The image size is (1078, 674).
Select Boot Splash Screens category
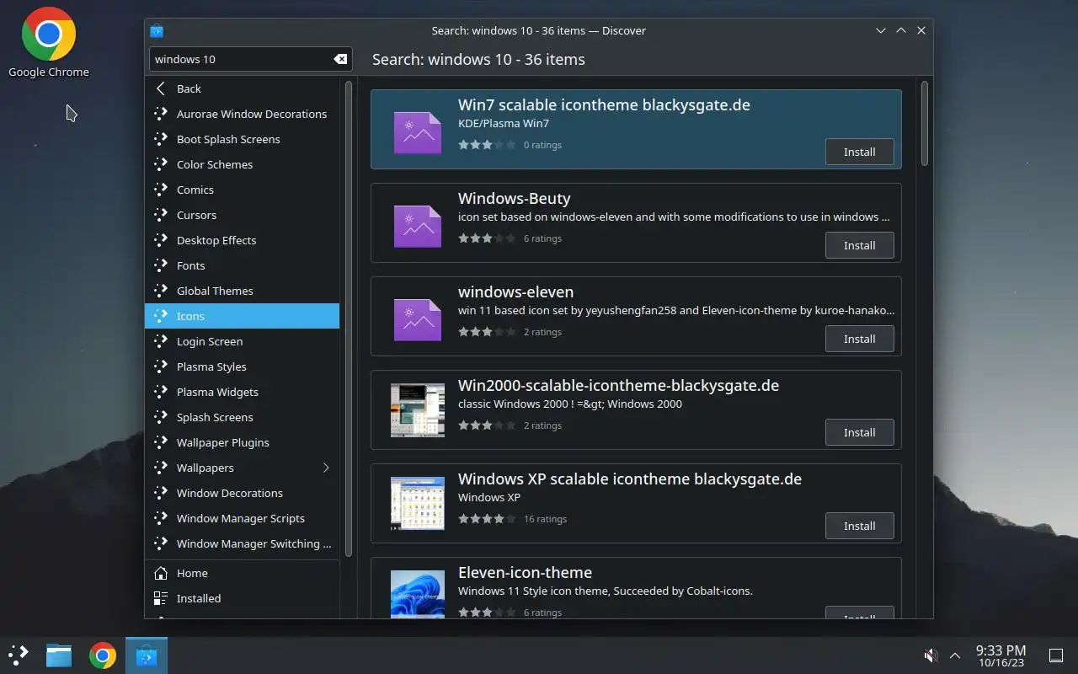[x=243, y=139]
